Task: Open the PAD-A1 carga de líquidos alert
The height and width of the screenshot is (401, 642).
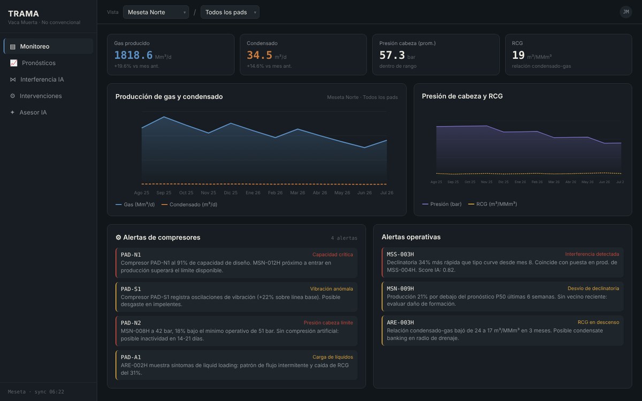Action: click(x=236, y=365)
